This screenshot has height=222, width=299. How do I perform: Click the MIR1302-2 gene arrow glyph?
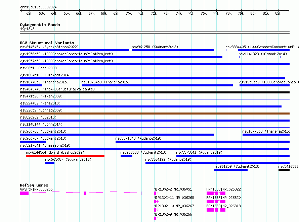pyautogui.click(x=156, y=193)
